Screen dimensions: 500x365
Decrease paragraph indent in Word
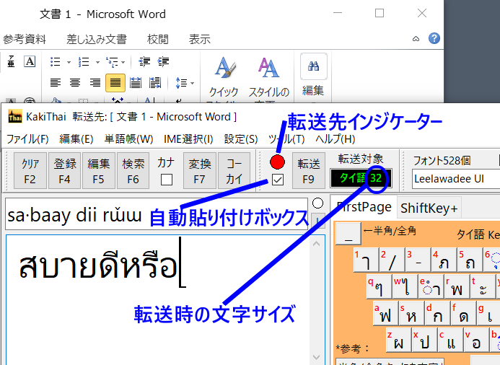coord(144,61)
